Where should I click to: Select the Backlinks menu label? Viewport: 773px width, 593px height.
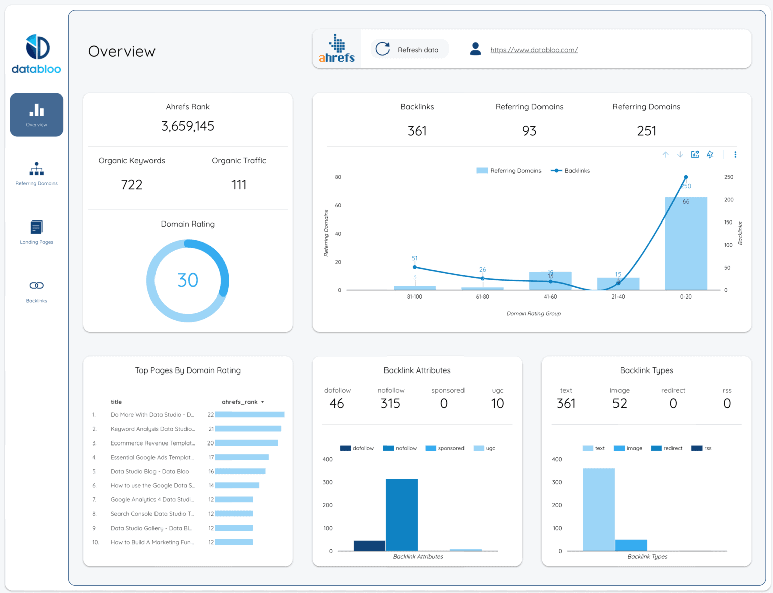pos(37,301)
